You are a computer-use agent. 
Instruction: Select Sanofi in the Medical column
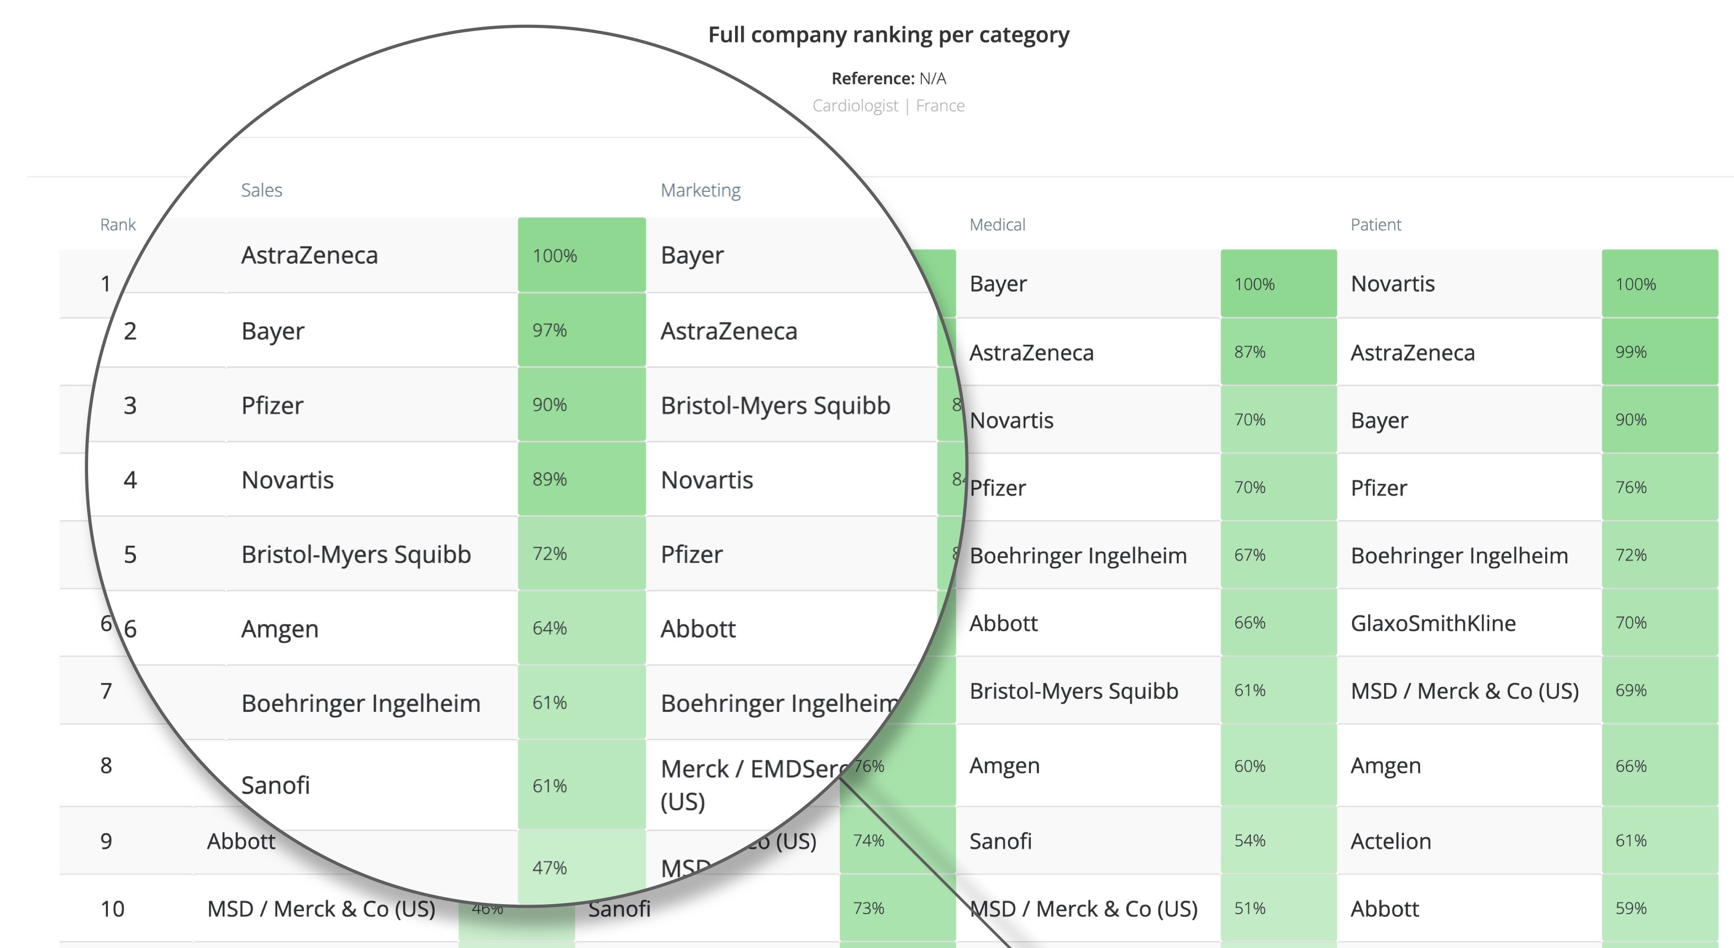pyautogui.click(x=1000, y=841)
